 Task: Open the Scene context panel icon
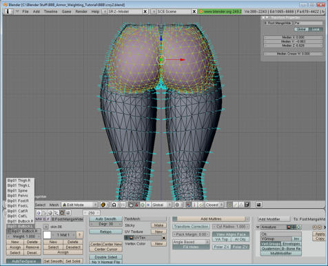[68, 213]
